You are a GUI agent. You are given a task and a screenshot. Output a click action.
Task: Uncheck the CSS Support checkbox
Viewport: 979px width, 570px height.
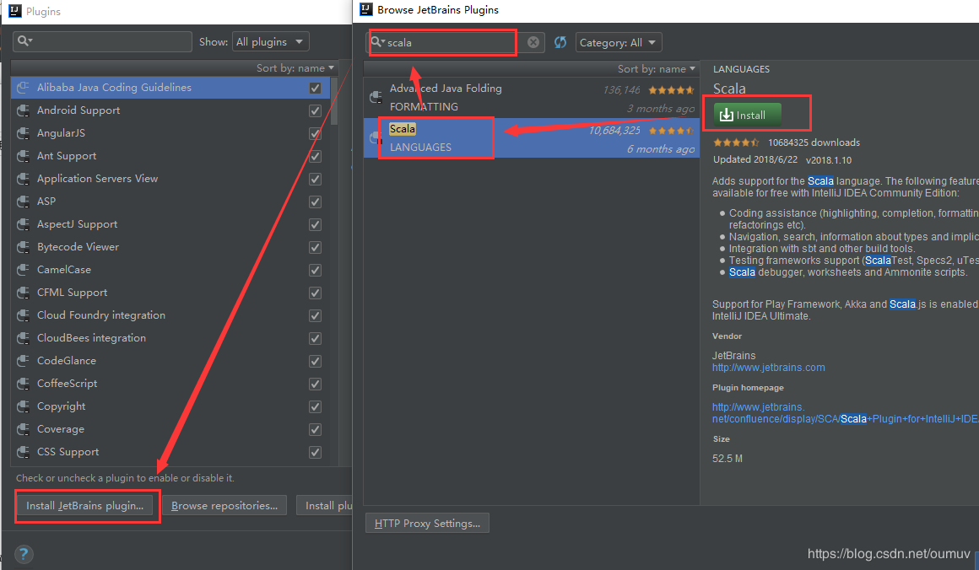point(316,452)
